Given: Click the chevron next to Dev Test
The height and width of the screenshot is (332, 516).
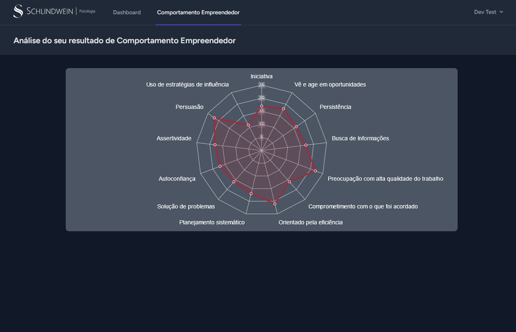Looking at the screenshot, I should (x=500, y=12).
